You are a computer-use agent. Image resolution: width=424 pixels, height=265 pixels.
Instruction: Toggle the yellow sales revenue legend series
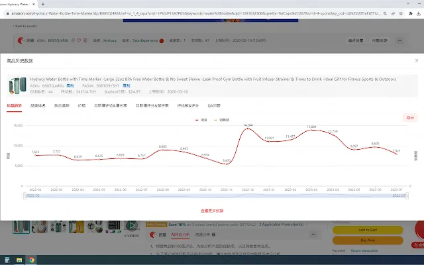click(x=221, y=120)
